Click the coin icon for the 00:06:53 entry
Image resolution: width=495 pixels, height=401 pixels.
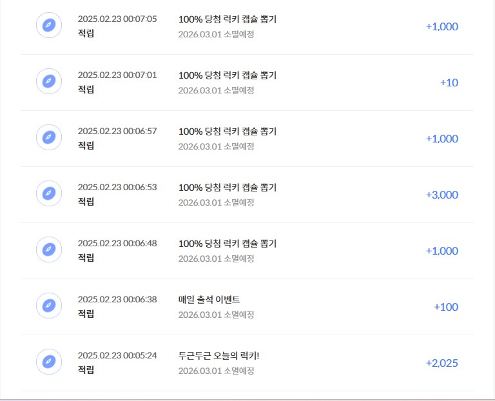pos(49,193)
